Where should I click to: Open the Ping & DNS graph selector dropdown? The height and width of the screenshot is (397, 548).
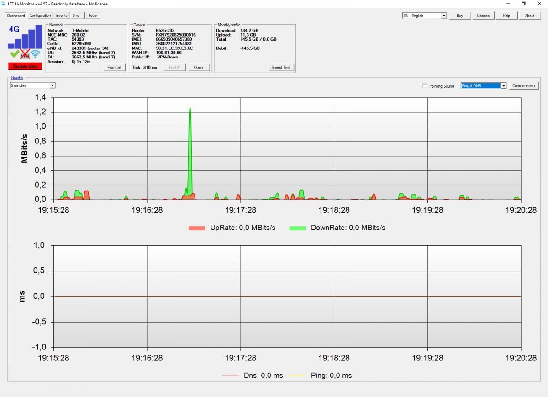[484, 85]
